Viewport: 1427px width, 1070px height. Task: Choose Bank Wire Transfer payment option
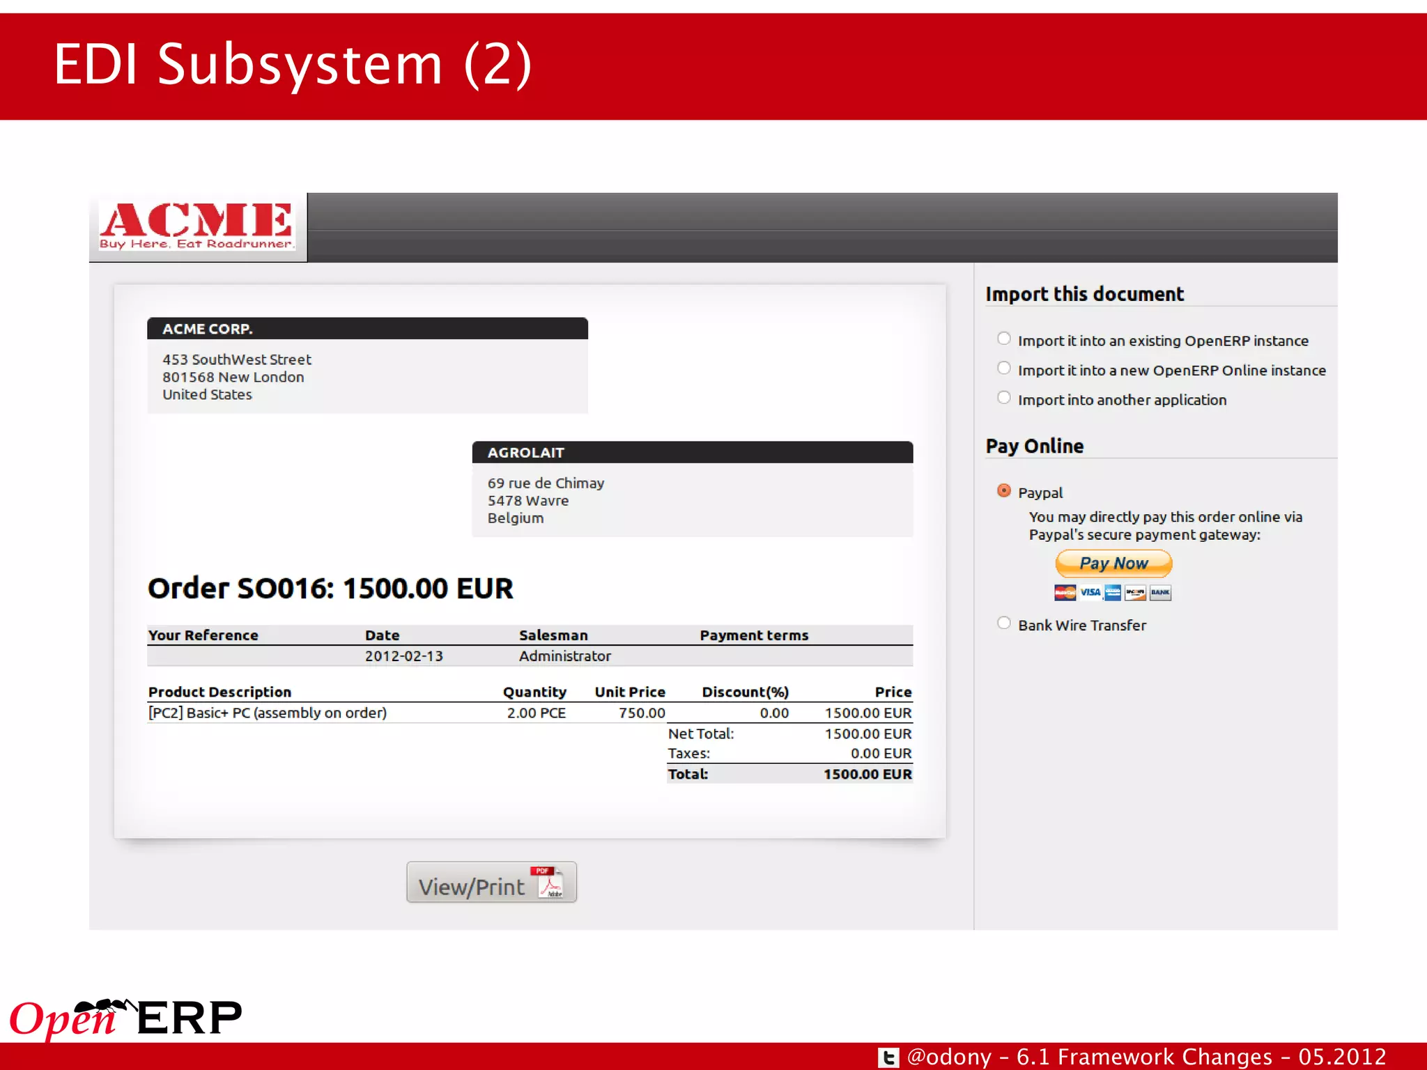pyautogui.click(x=1004, y=623)
